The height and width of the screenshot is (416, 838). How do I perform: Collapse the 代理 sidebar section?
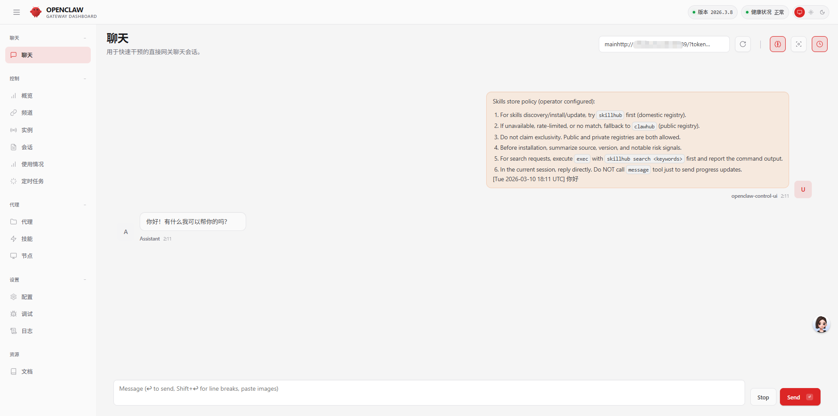pos(85,205)
